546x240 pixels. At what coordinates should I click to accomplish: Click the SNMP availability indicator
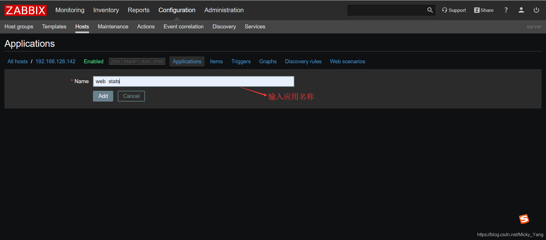[130, 62]
